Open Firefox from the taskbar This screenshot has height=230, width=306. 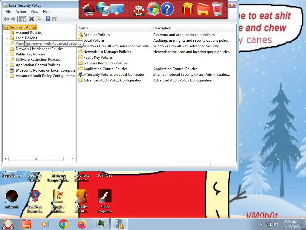click(82, 224)
